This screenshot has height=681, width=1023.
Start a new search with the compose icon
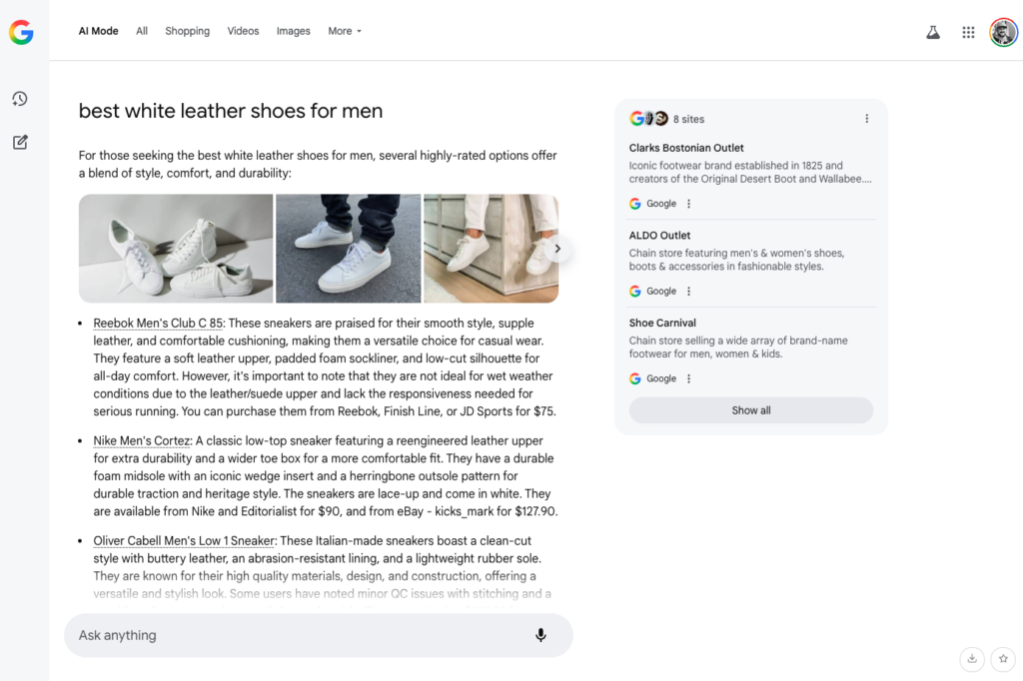(20, 142)
